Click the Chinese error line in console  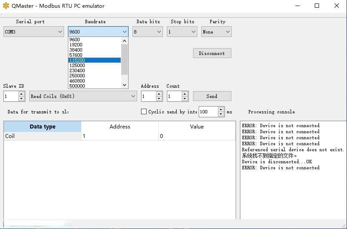point(269,156)
